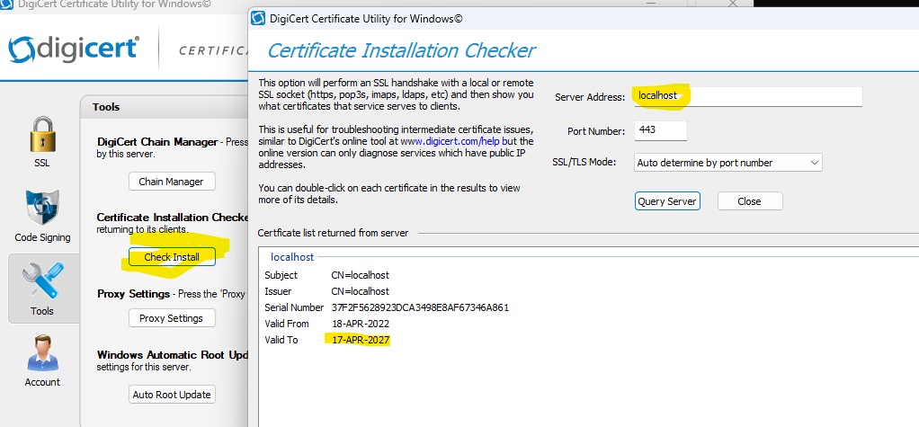The height and width of the screenshot is (427, 919).
Task: Select Valid To date 17-APR-2027
Action: click(361, 340)
